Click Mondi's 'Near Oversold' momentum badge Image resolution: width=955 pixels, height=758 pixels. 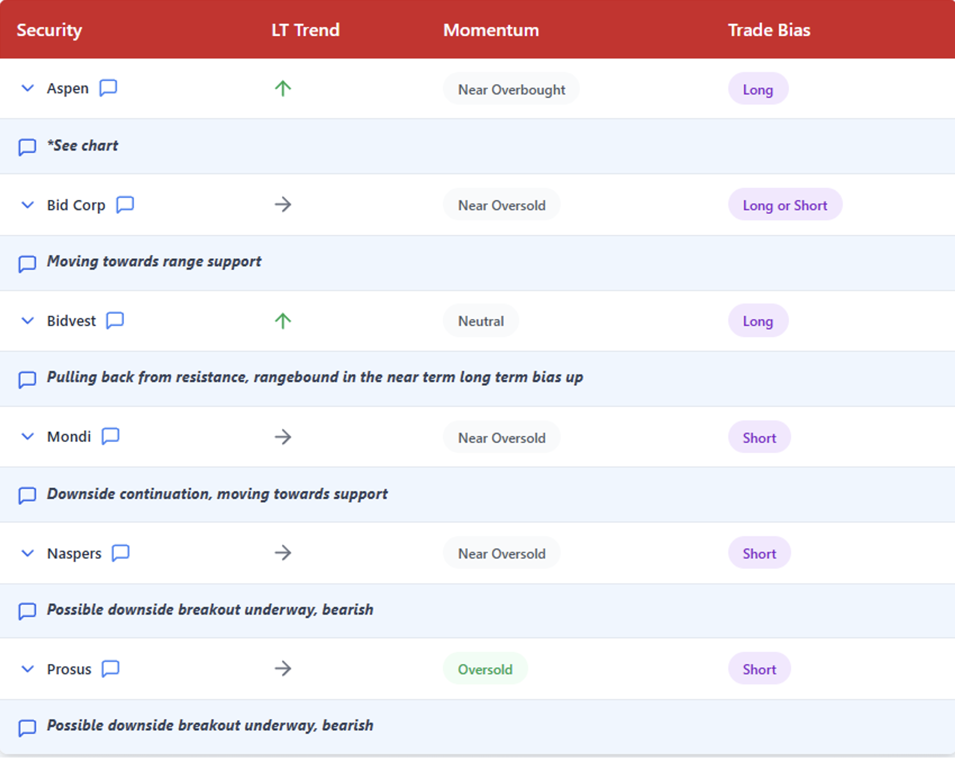coord(502,437)
